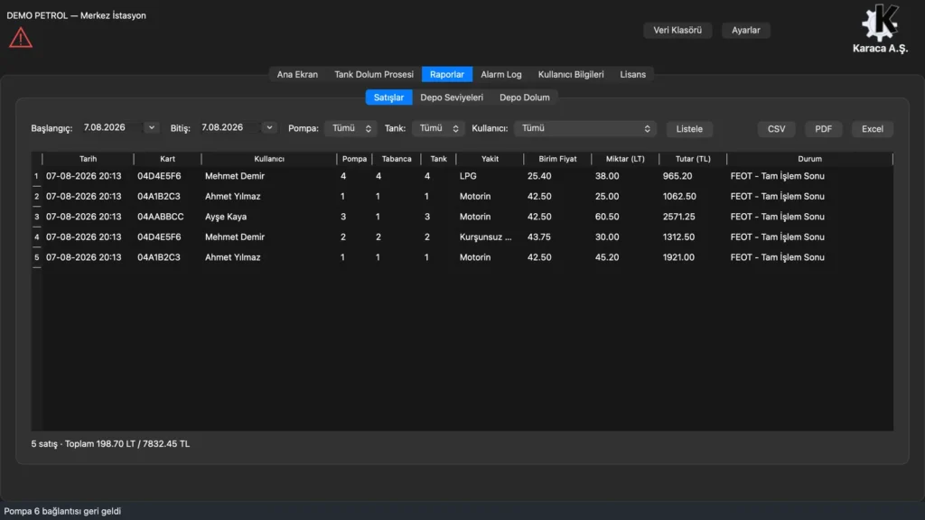The image size is (925, 520).
Task: Expand the Pompa filter dropdown
Action: coord(351,128)
